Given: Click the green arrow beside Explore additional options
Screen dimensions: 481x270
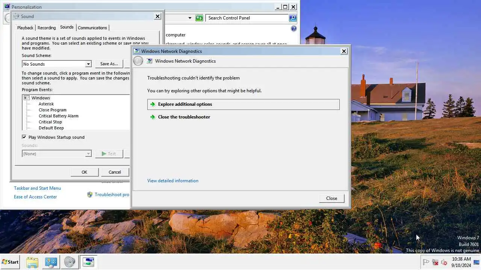Looking at the screenshot, I should (153, 104).
